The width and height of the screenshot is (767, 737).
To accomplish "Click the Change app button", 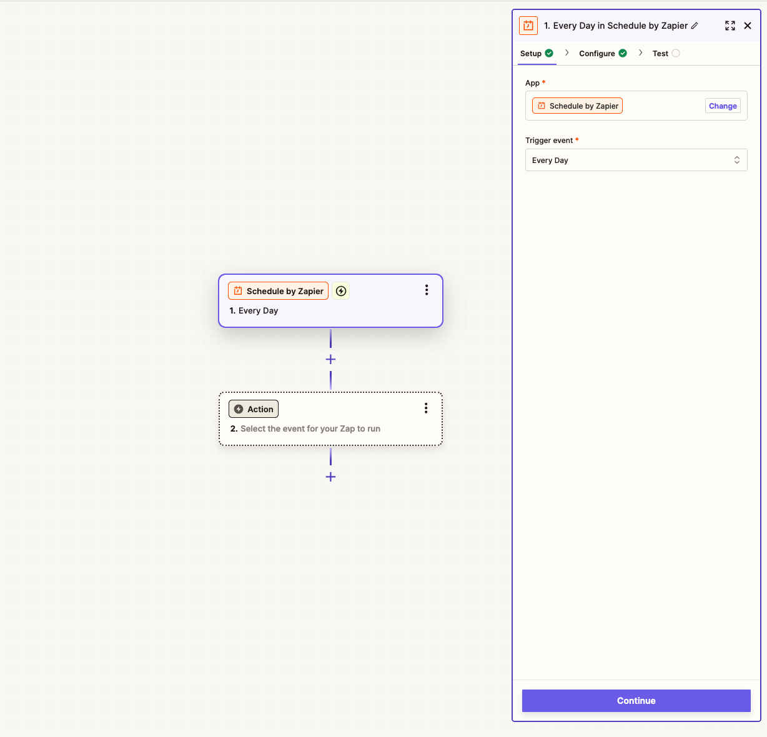I will (723, 106).
